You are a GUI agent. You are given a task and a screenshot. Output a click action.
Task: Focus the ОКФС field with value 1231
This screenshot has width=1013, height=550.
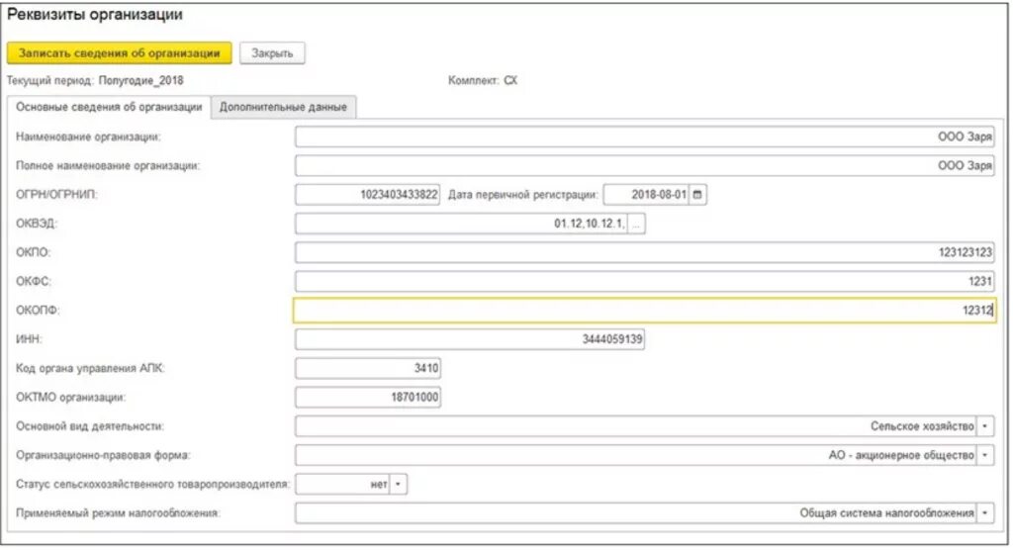tap(644, 281)
